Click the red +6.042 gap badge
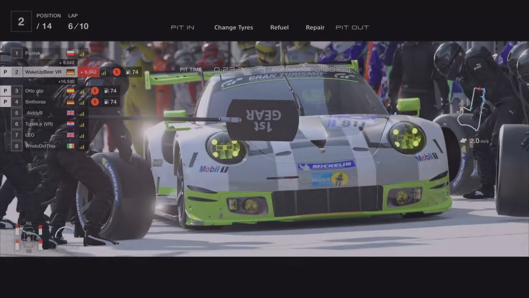 tap(88, 72)
